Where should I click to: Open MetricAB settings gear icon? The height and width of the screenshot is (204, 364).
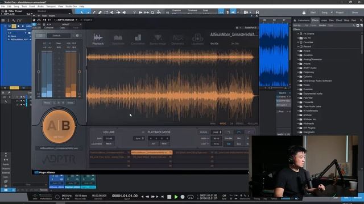click(77, 36)
